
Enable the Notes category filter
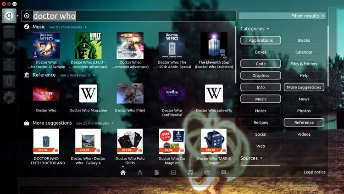click(x=261, y=111)
